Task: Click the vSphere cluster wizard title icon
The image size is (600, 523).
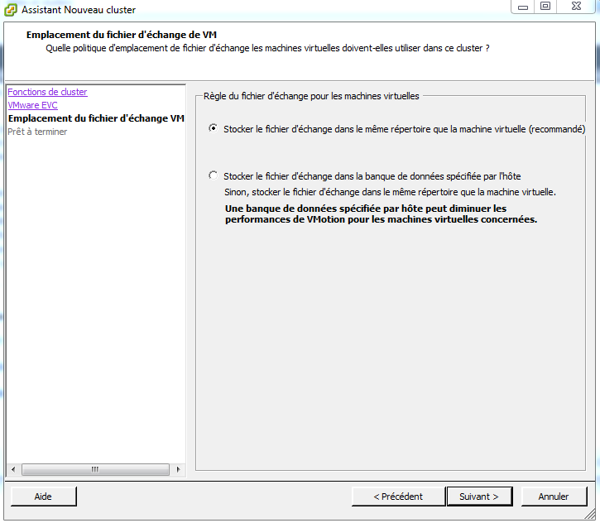Action: (10, 10)
